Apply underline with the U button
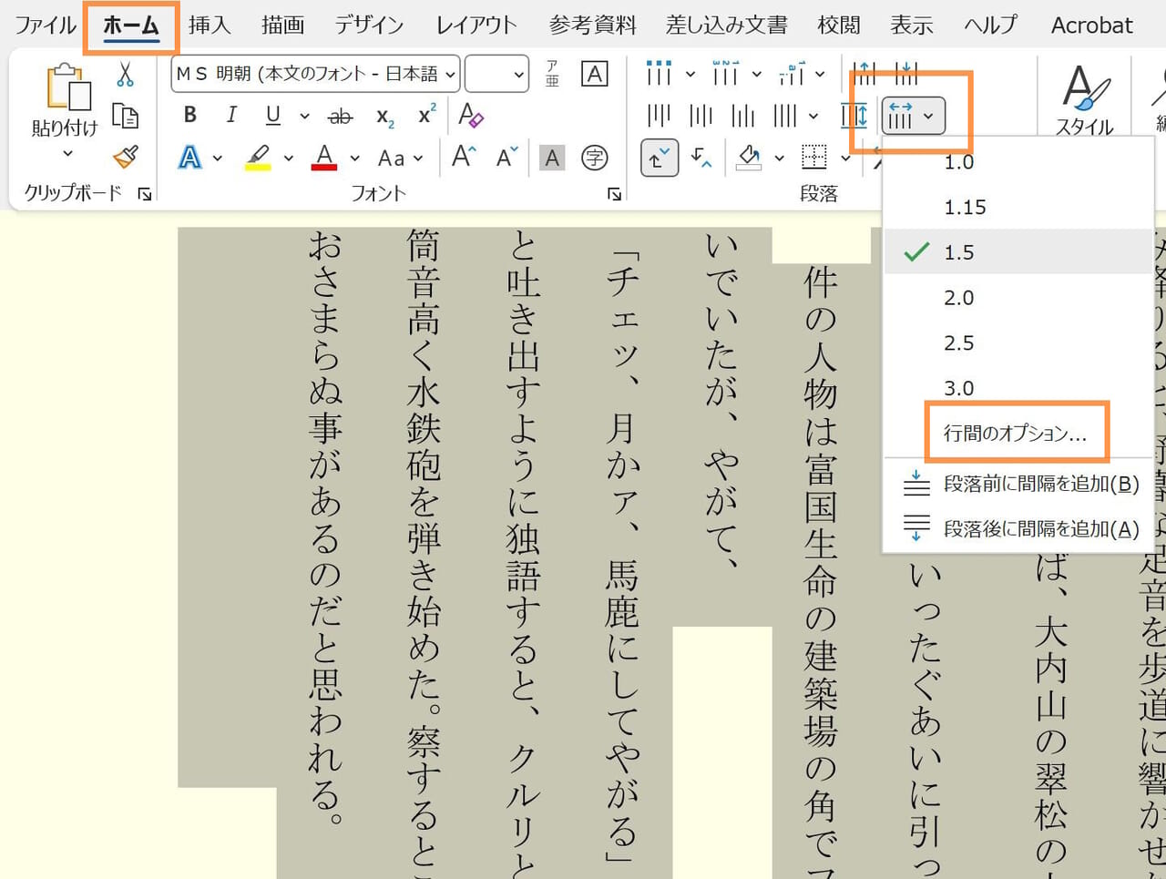 [x=272, y=115]
